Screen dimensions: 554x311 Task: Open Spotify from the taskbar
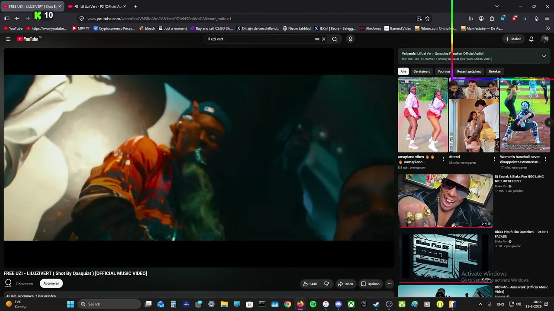tap(313, 304)
